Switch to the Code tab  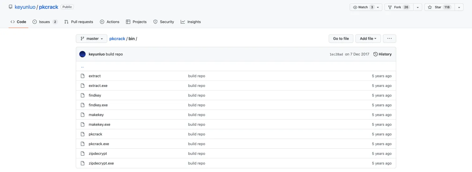(x=18, y=22)
